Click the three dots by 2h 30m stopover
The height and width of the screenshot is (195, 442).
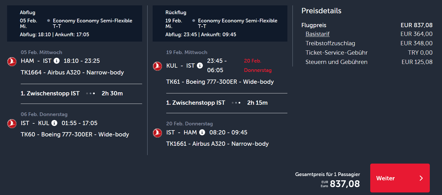click(x=90, y=93)
